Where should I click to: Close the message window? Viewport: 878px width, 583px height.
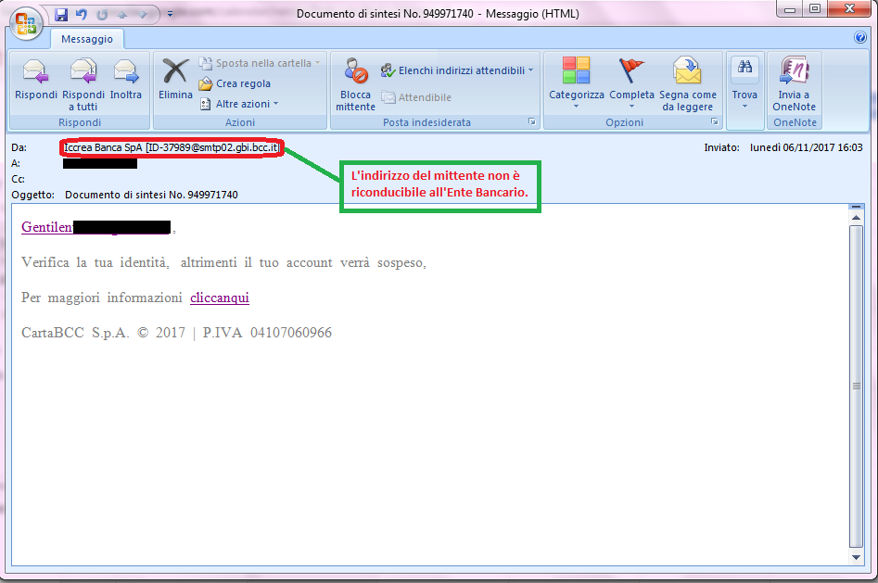[849, 8]
